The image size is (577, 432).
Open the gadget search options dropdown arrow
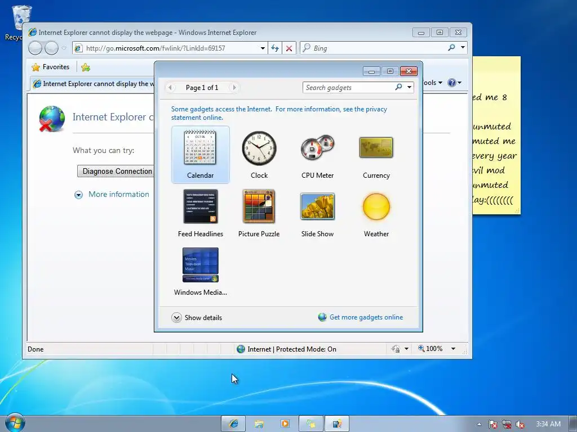[x=409, y=87]
